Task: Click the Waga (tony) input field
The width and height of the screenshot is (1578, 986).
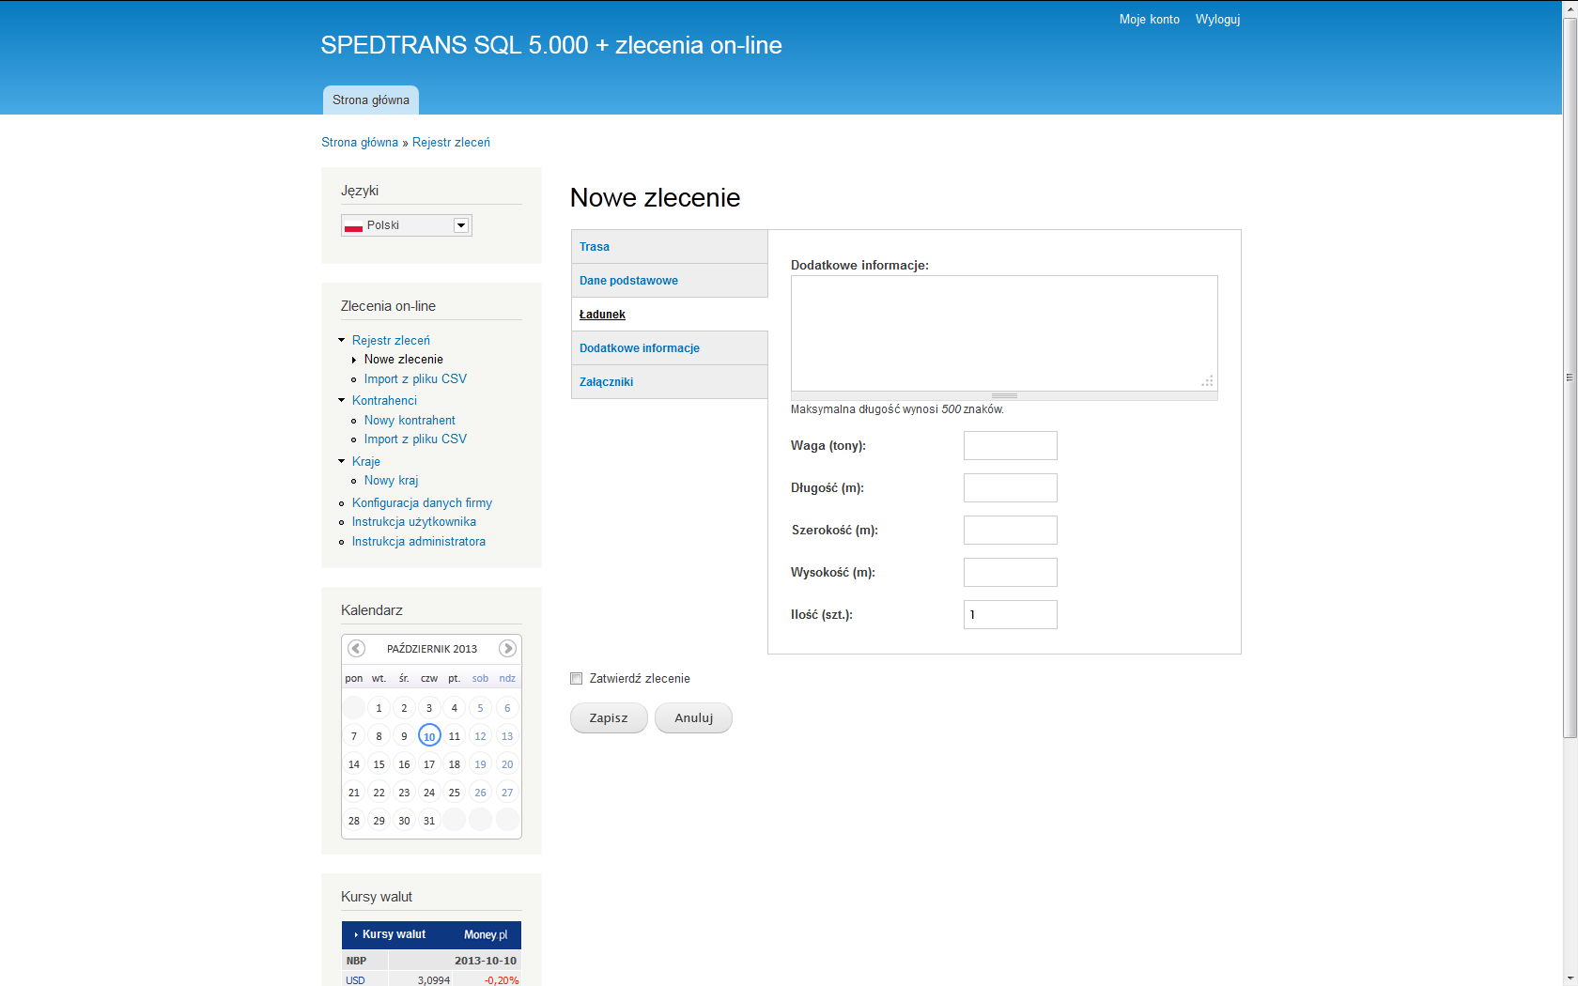Action: [1011, 445]
